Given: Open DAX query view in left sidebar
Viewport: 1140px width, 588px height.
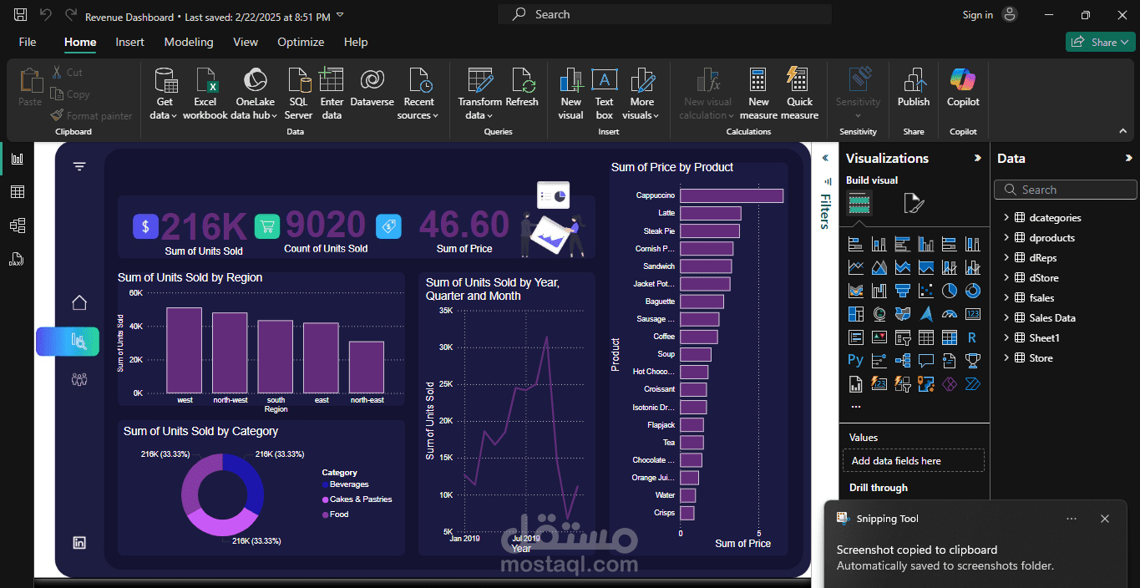Looking at the screenshot, I should (x=17, y=259).
